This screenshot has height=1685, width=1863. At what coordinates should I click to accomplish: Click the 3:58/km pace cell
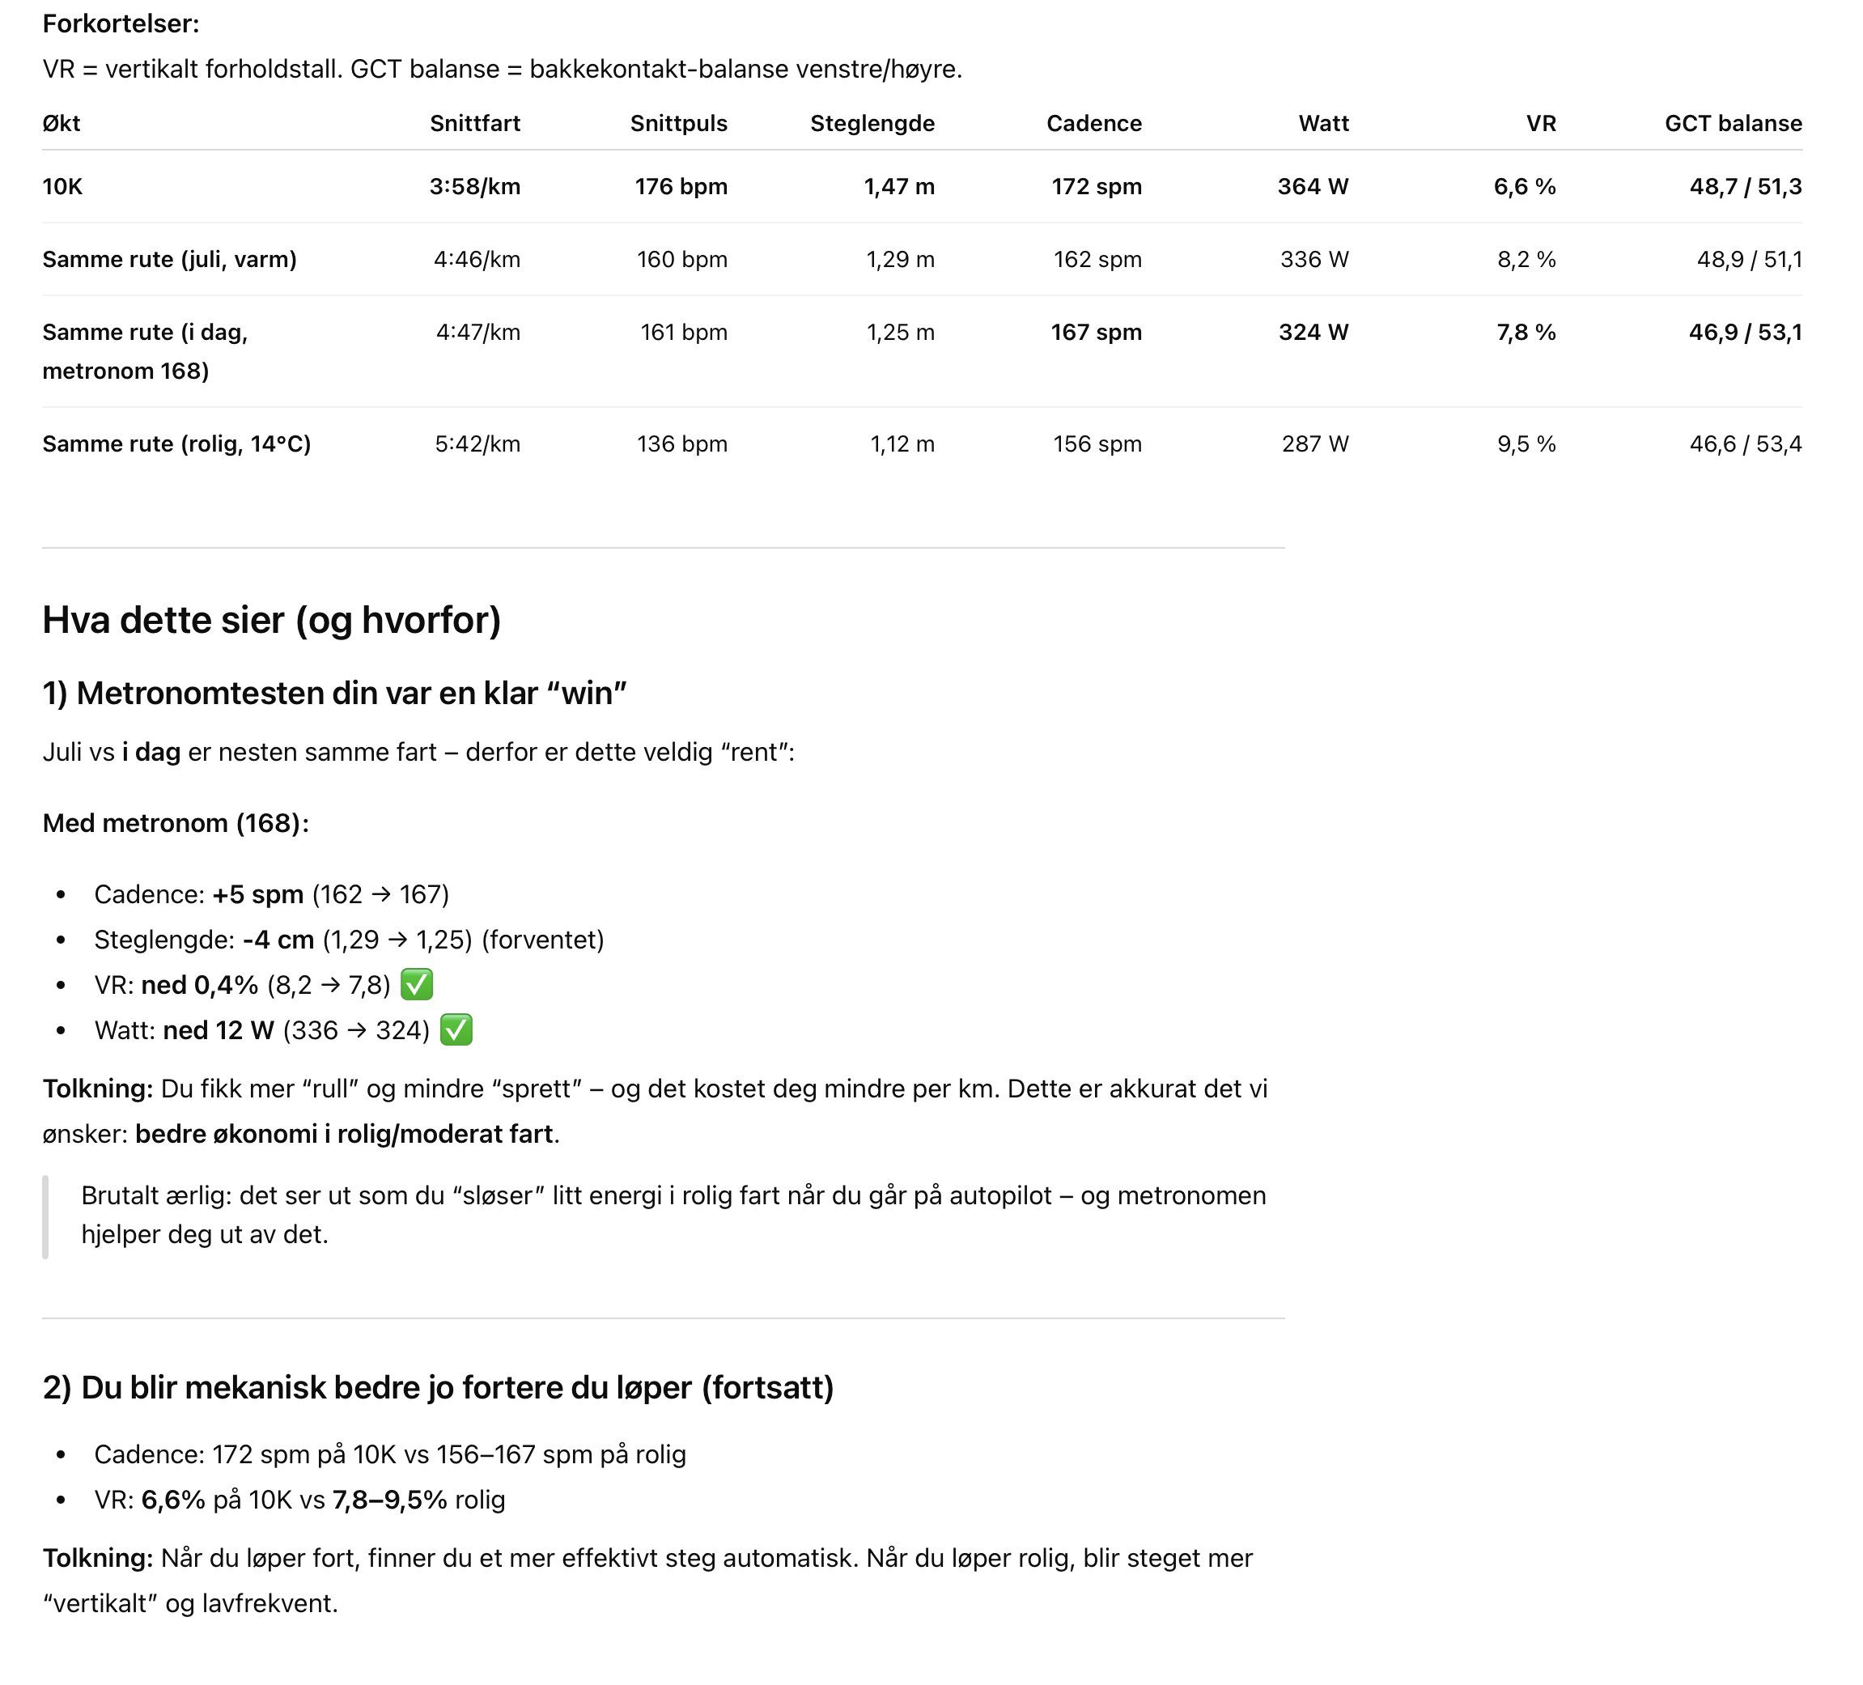tap(474, 187)
